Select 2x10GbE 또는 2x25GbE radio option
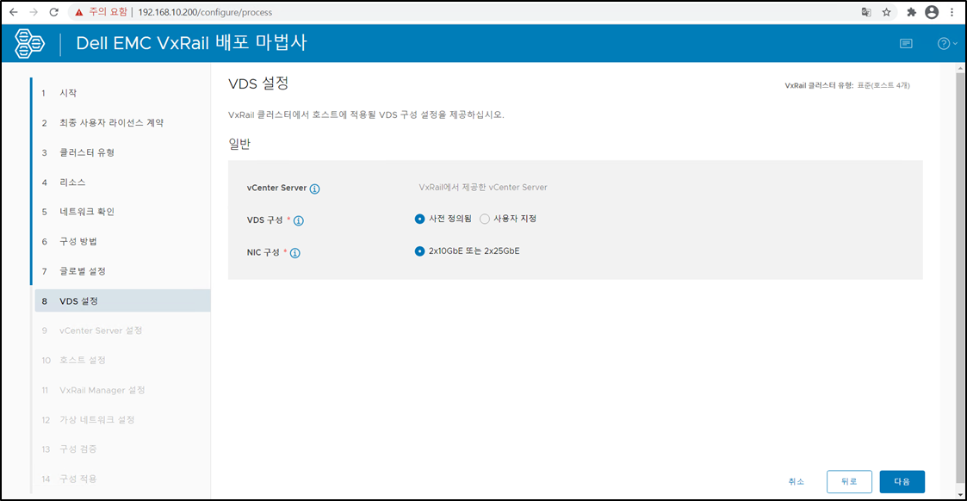 (x=419, y=251)
